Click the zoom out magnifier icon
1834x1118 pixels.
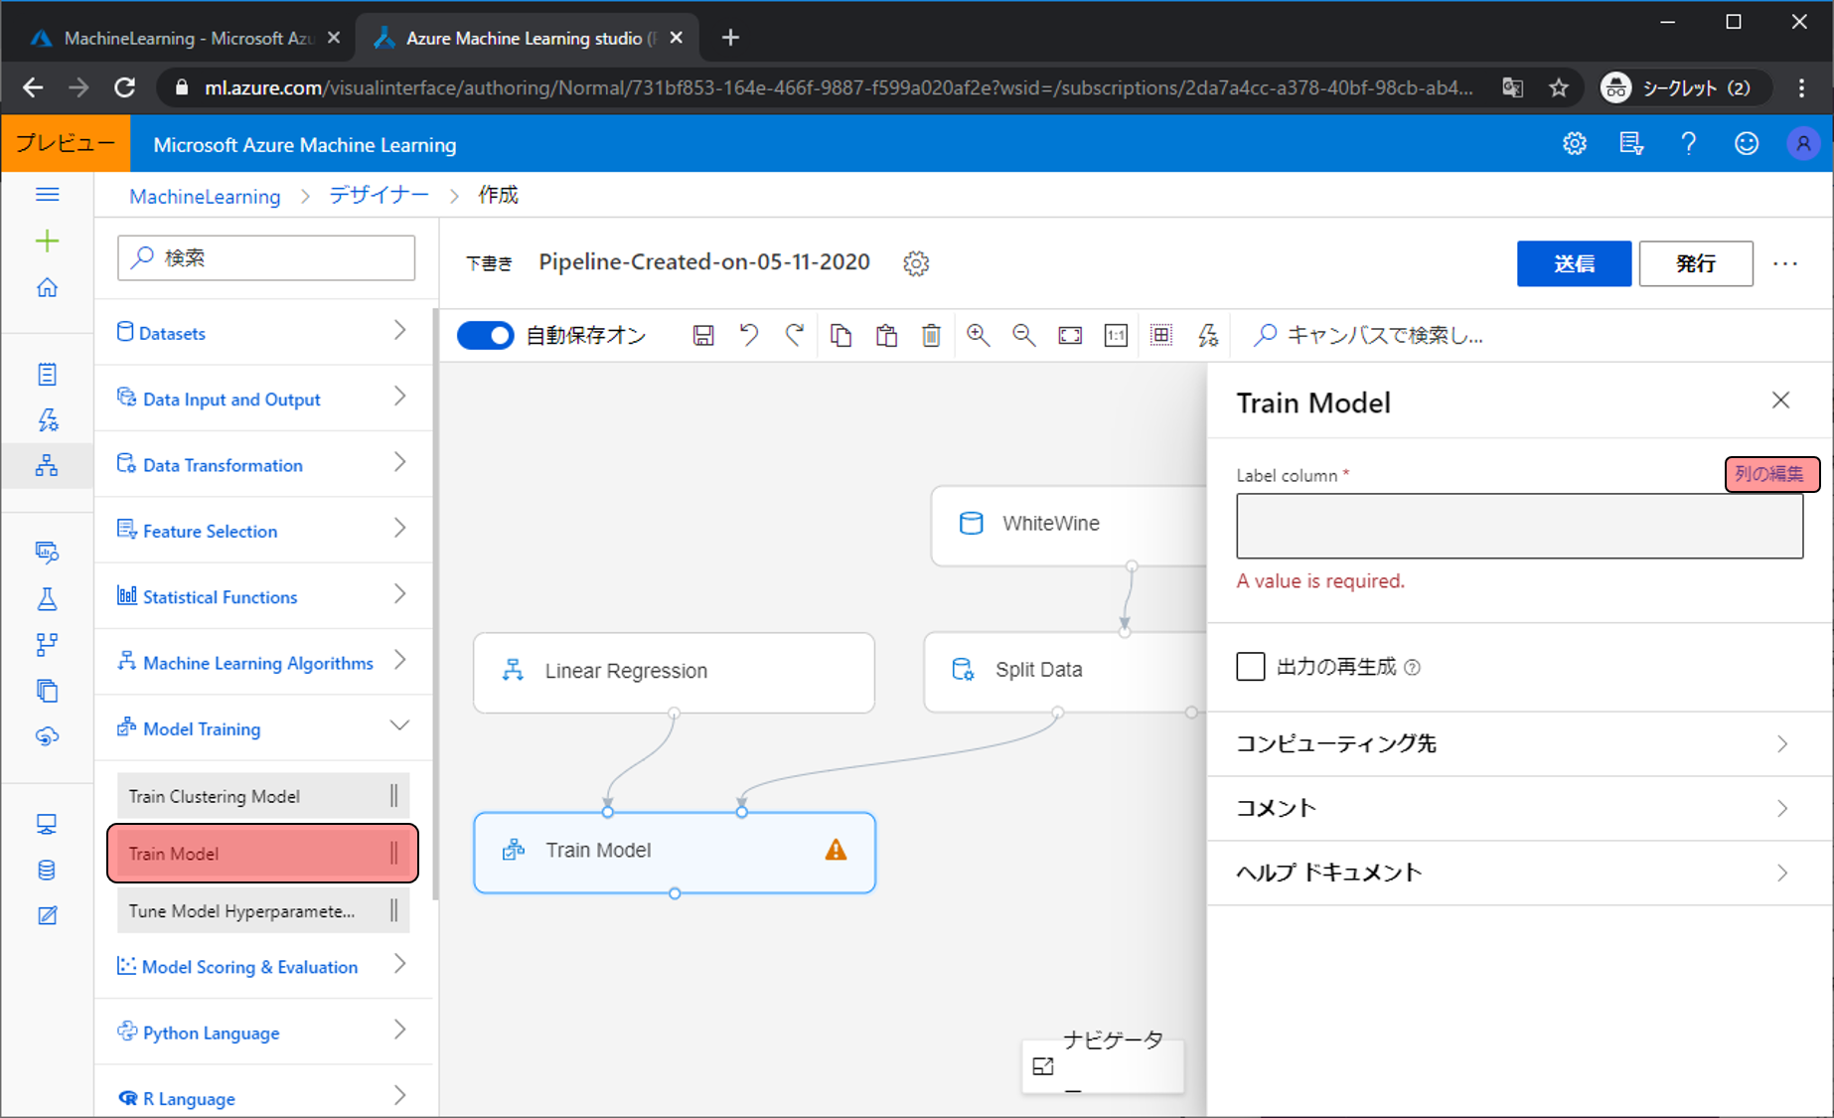[x=1023, y=336]
